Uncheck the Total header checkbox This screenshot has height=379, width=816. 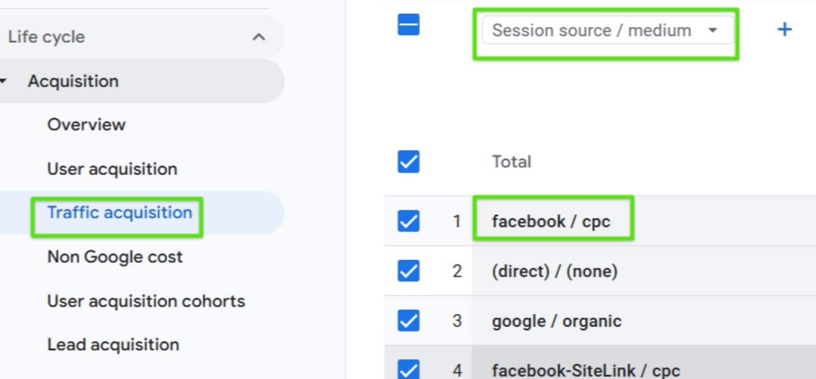(x=408, y=162)
